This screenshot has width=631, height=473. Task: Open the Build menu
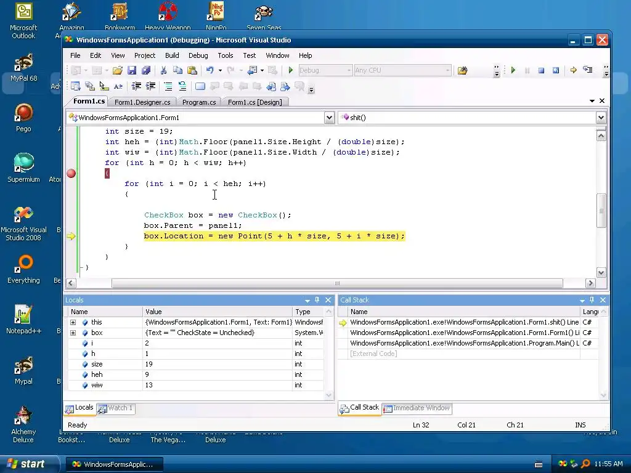pos(172,55)
